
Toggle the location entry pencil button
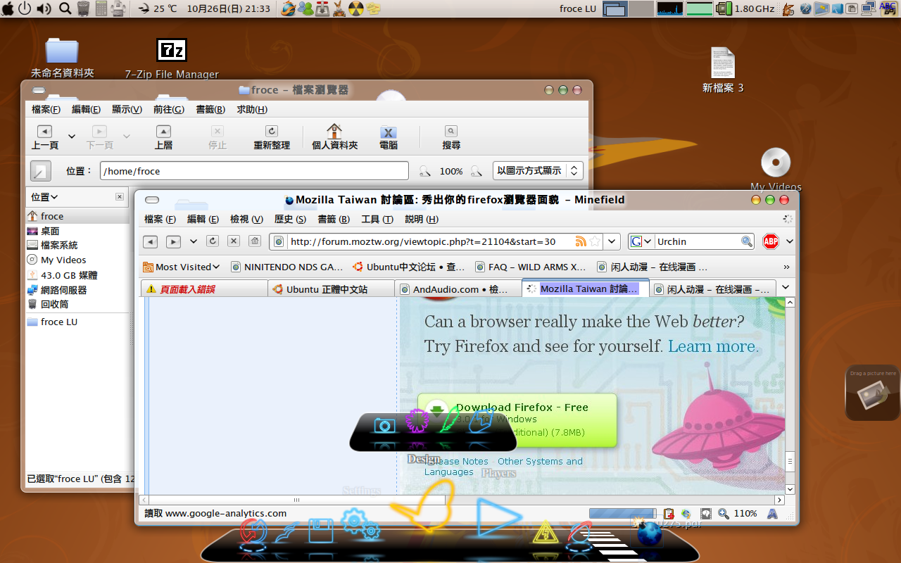(41, 171)
